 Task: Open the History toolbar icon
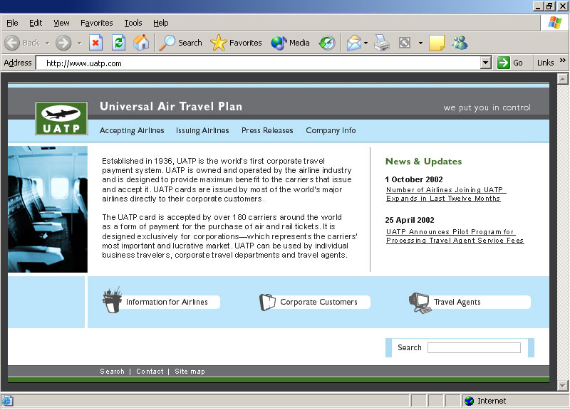tap(326, 43)
